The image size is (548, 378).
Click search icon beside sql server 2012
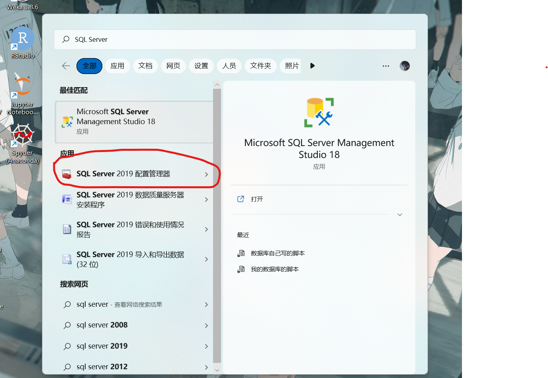point(67,367)
